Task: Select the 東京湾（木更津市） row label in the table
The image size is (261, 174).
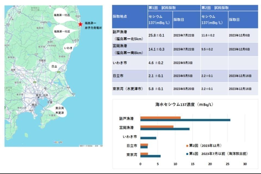Action: coord(128,89)
